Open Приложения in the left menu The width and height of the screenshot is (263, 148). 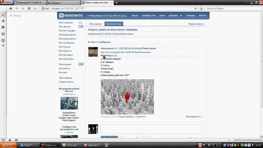pyautogui.click(x=65, y=64)
